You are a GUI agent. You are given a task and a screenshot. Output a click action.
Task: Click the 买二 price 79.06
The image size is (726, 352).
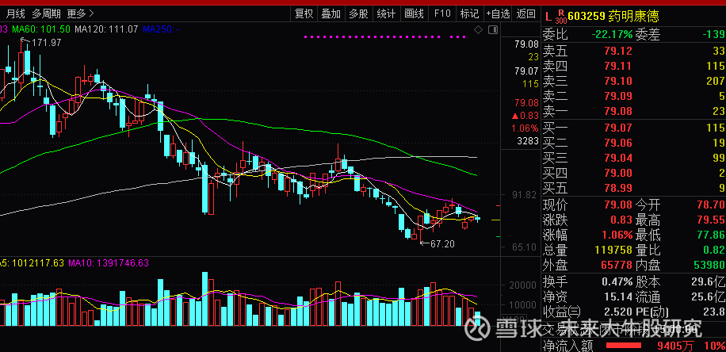pyautogui.click(x=617, y=142)
